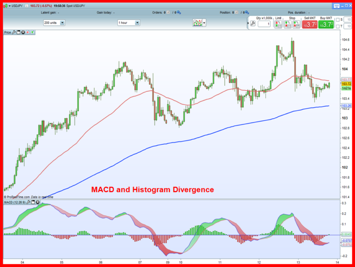Click inside the Qty quantity input field
Image resolution: width=355 pixels, height=267 pixels.
tap(263, 23)
